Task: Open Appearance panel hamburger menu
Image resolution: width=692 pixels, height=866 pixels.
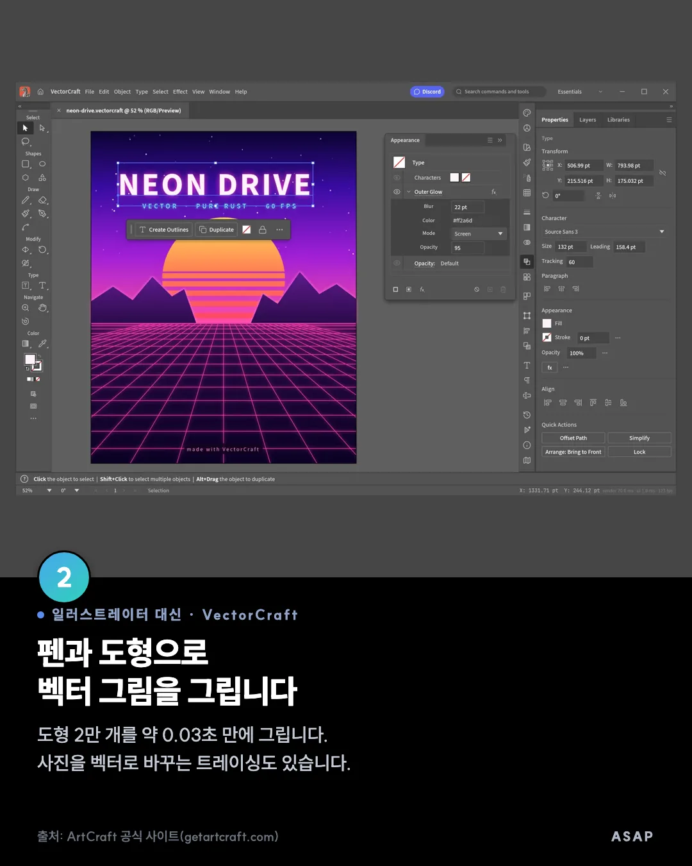Action: [x=490, y=140]
